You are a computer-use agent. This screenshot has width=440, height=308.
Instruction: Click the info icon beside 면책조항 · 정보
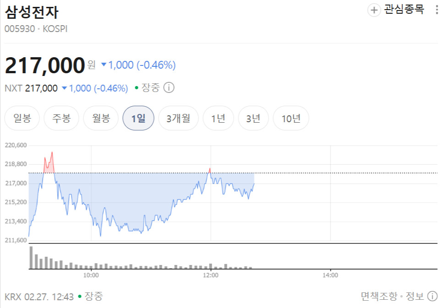pos(432,296)
